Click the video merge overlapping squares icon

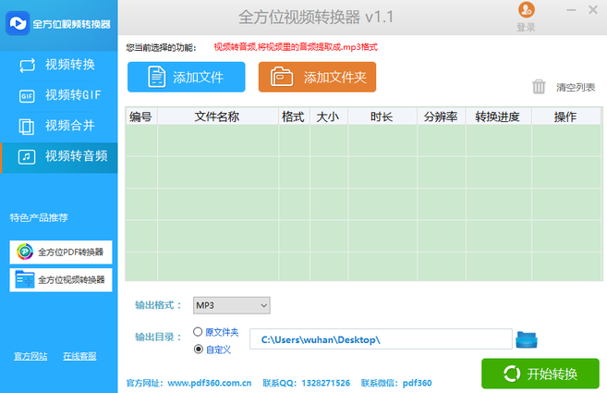(26, 127)
